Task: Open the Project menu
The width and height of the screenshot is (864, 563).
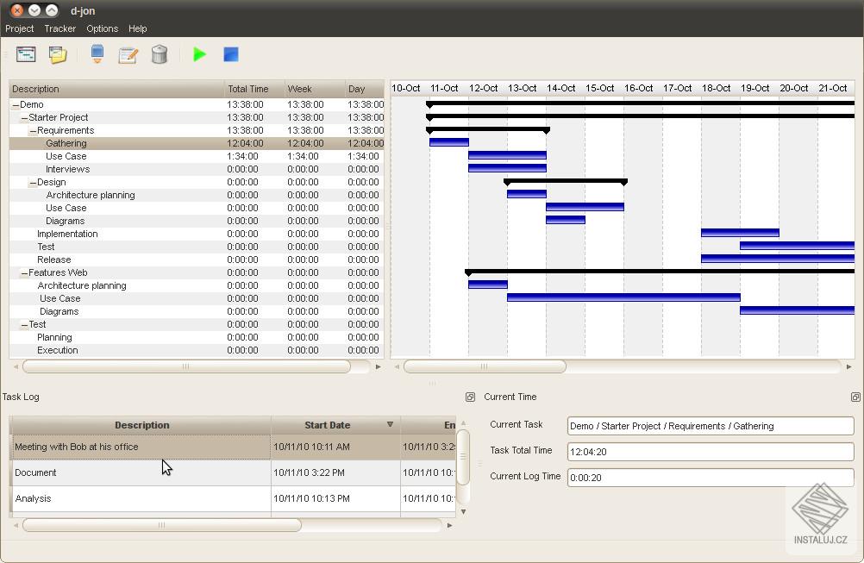Action: click(x=19, y=28)
